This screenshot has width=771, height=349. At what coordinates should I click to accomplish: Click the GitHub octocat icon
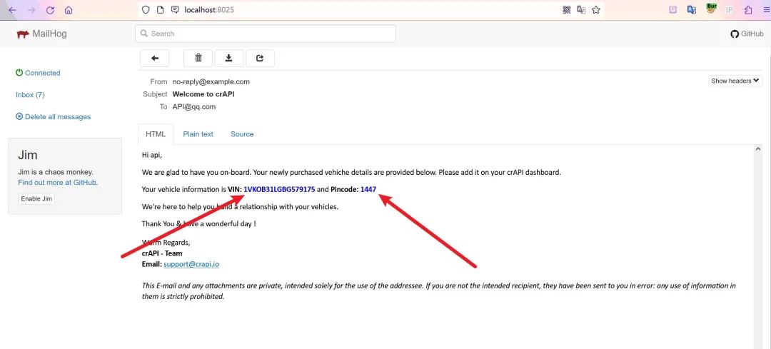pyautogui.click(x=735, y=34)
